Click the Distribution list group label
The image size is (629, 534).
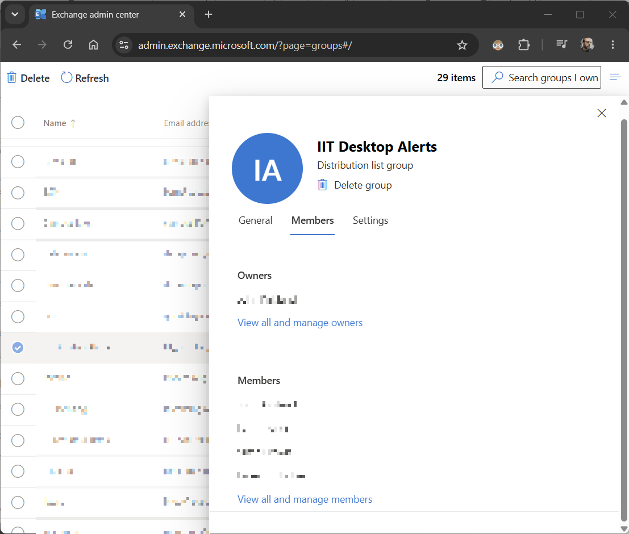tap(365, 165)
